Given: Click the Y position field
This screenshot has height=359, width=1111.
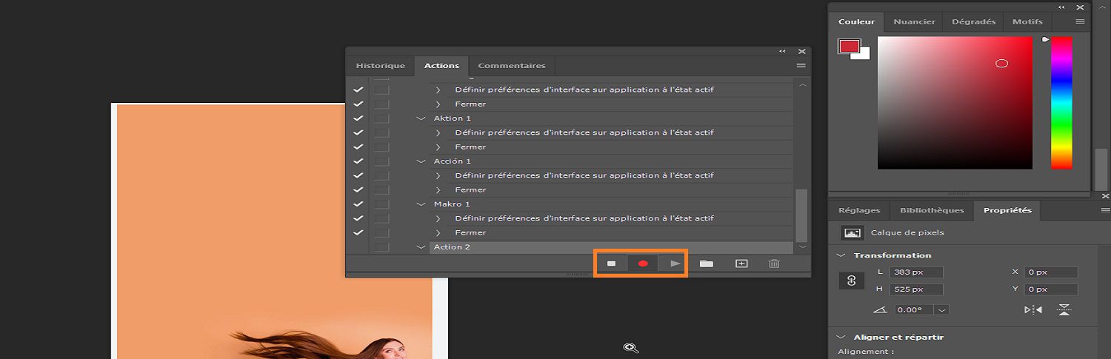Looking at the screenshot, I should [x=1050, y=289].
